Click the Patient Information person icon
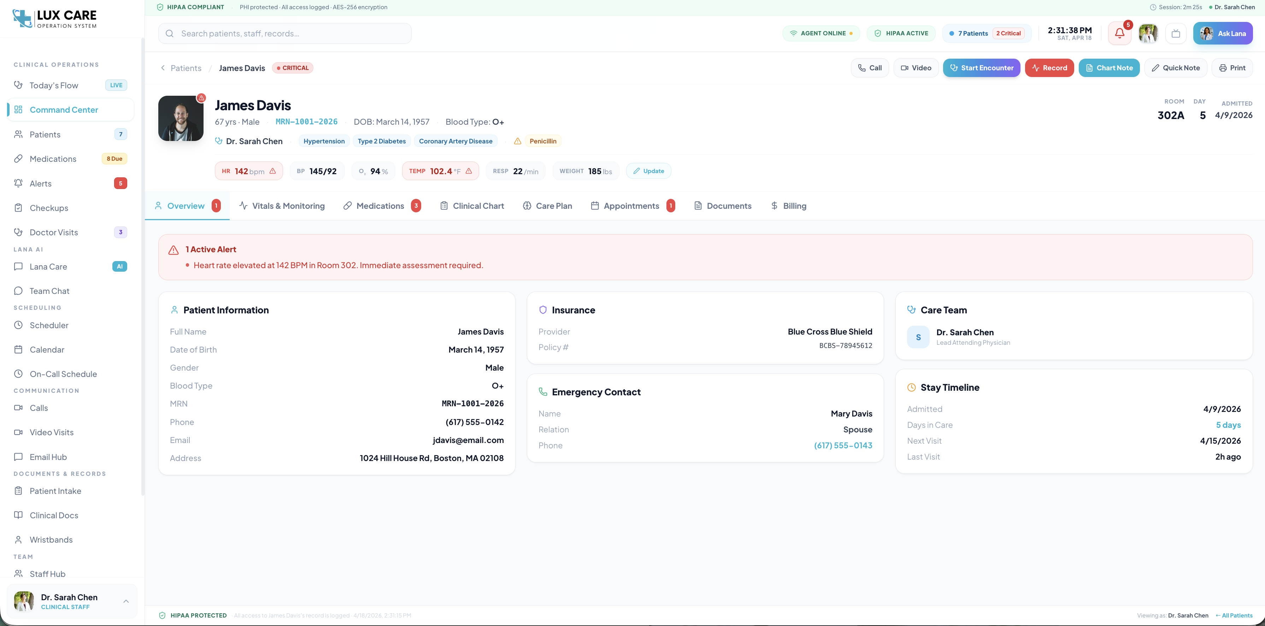Screen dimensions: 1265x626 pyautogui.click(x=174, y=310)
